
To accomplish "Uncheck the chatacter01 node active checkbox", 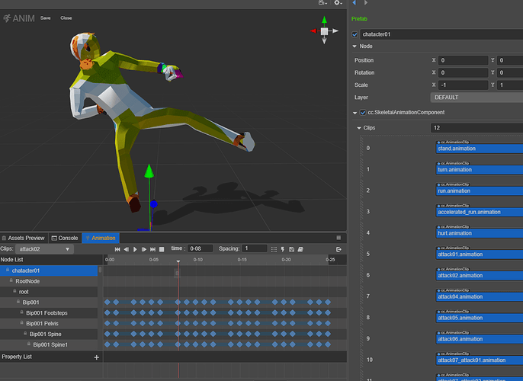I will [x=355, y=34].
